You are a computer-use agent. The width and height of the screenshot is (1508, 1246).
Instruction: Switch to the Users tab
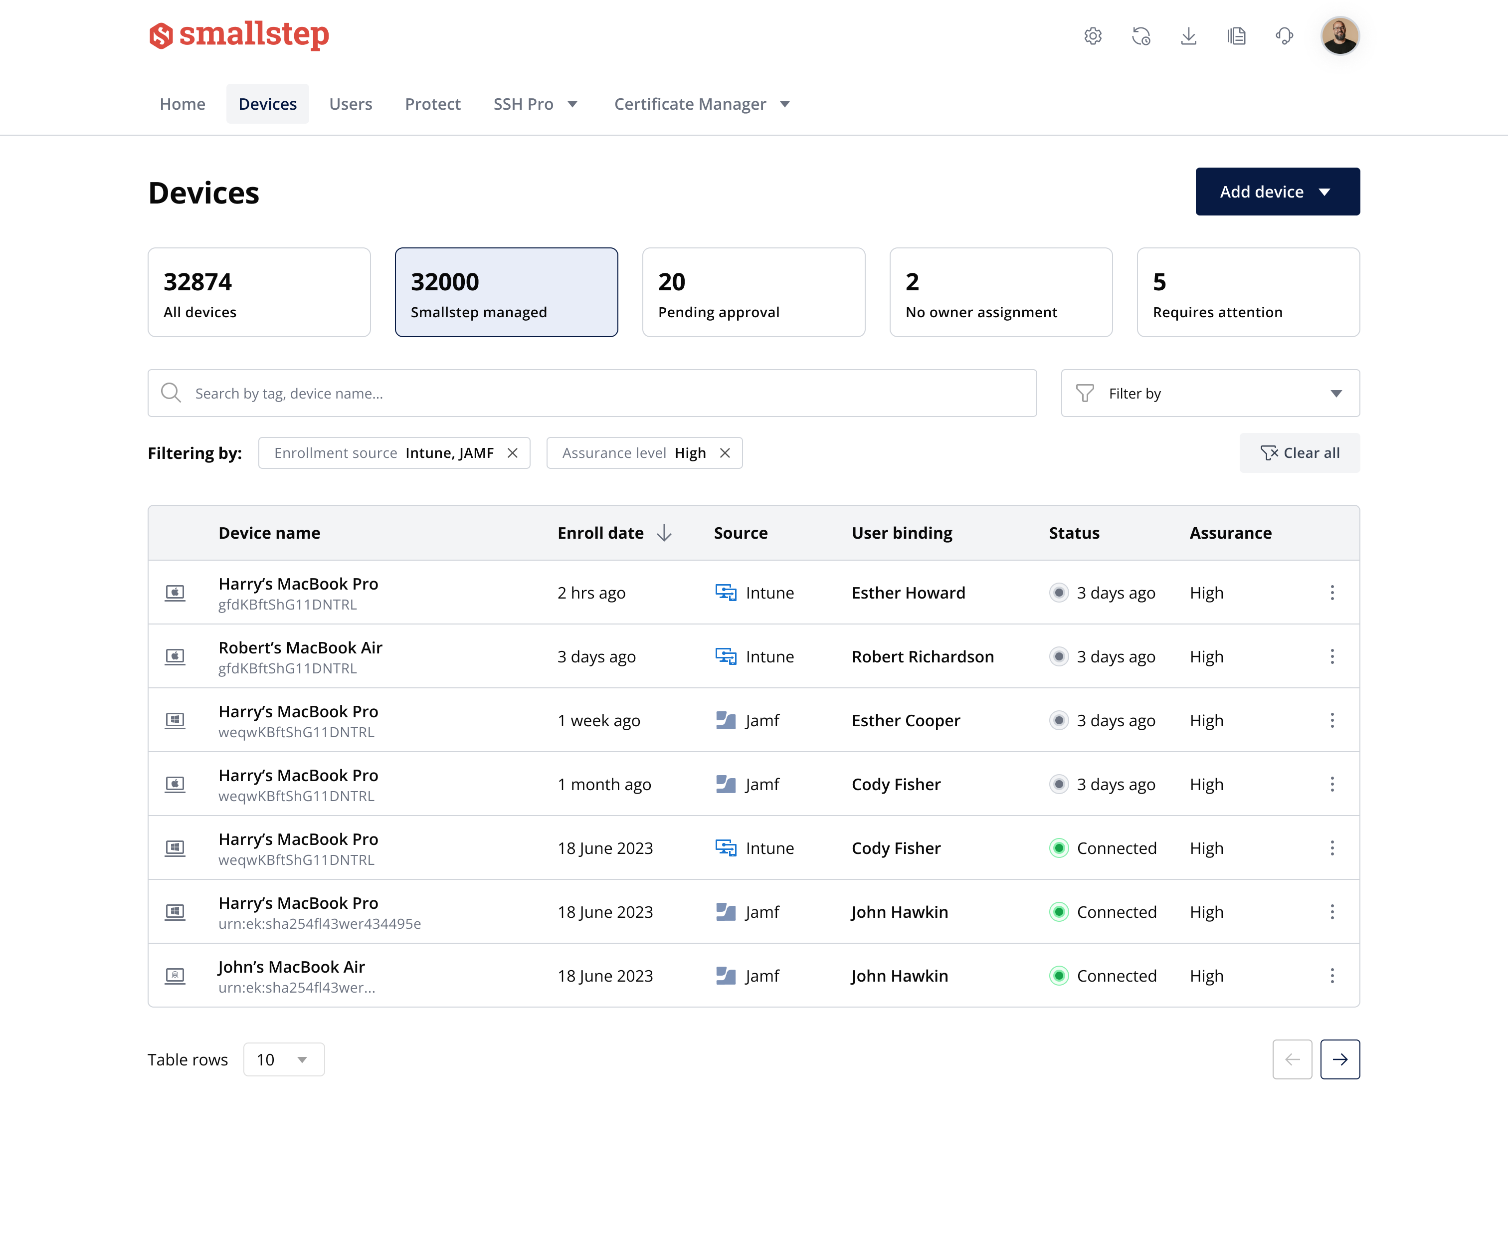[351, 103]
